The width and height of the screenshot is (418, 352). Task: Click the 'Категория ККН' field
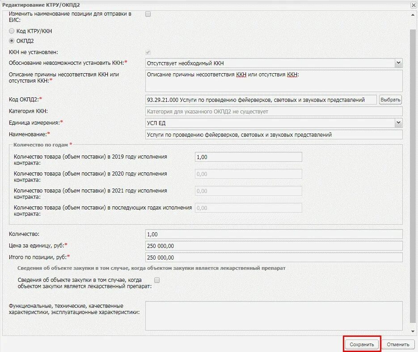click(x=274, y=111)
